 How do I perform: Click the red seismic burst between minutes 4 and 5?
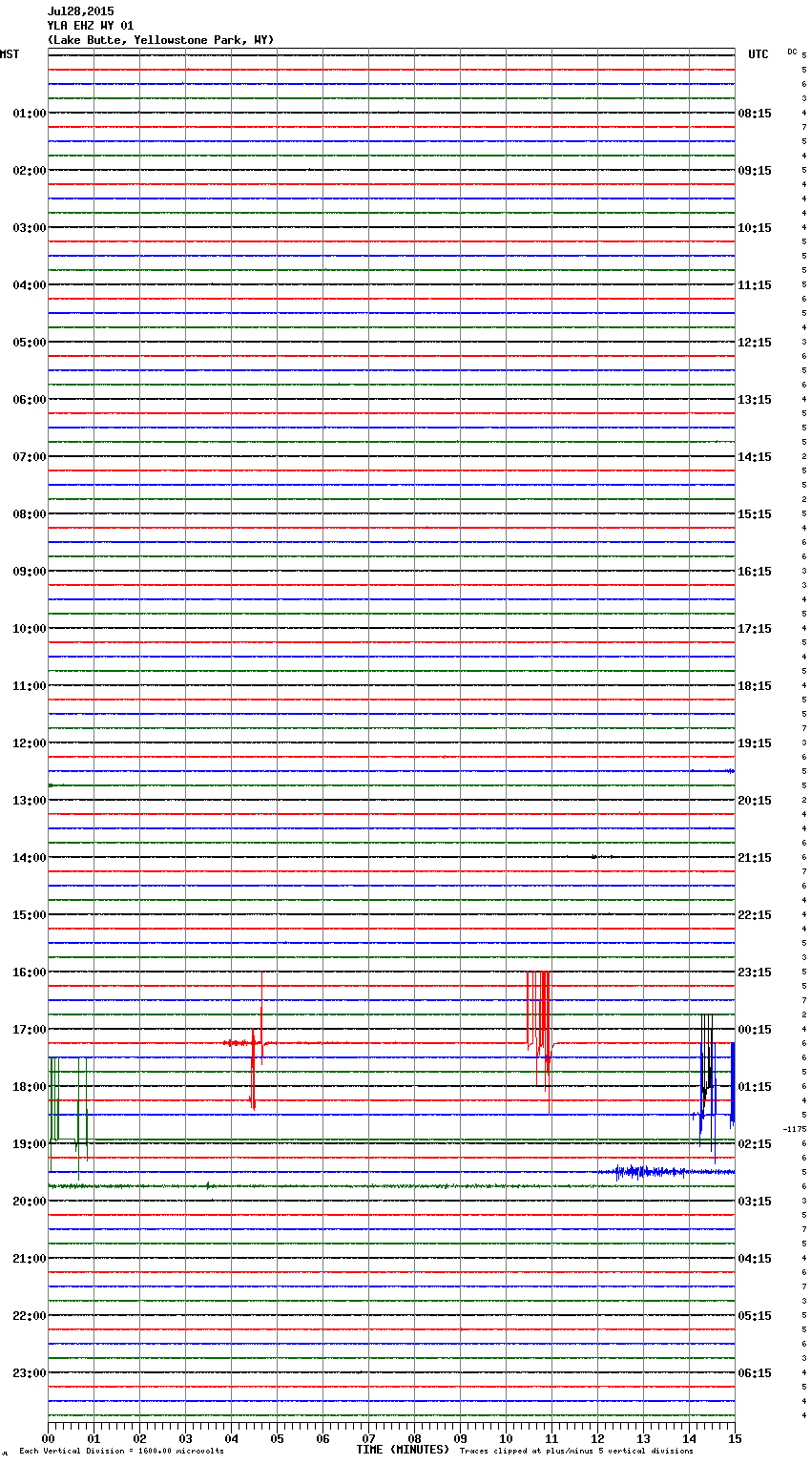tap(253, 1043)
